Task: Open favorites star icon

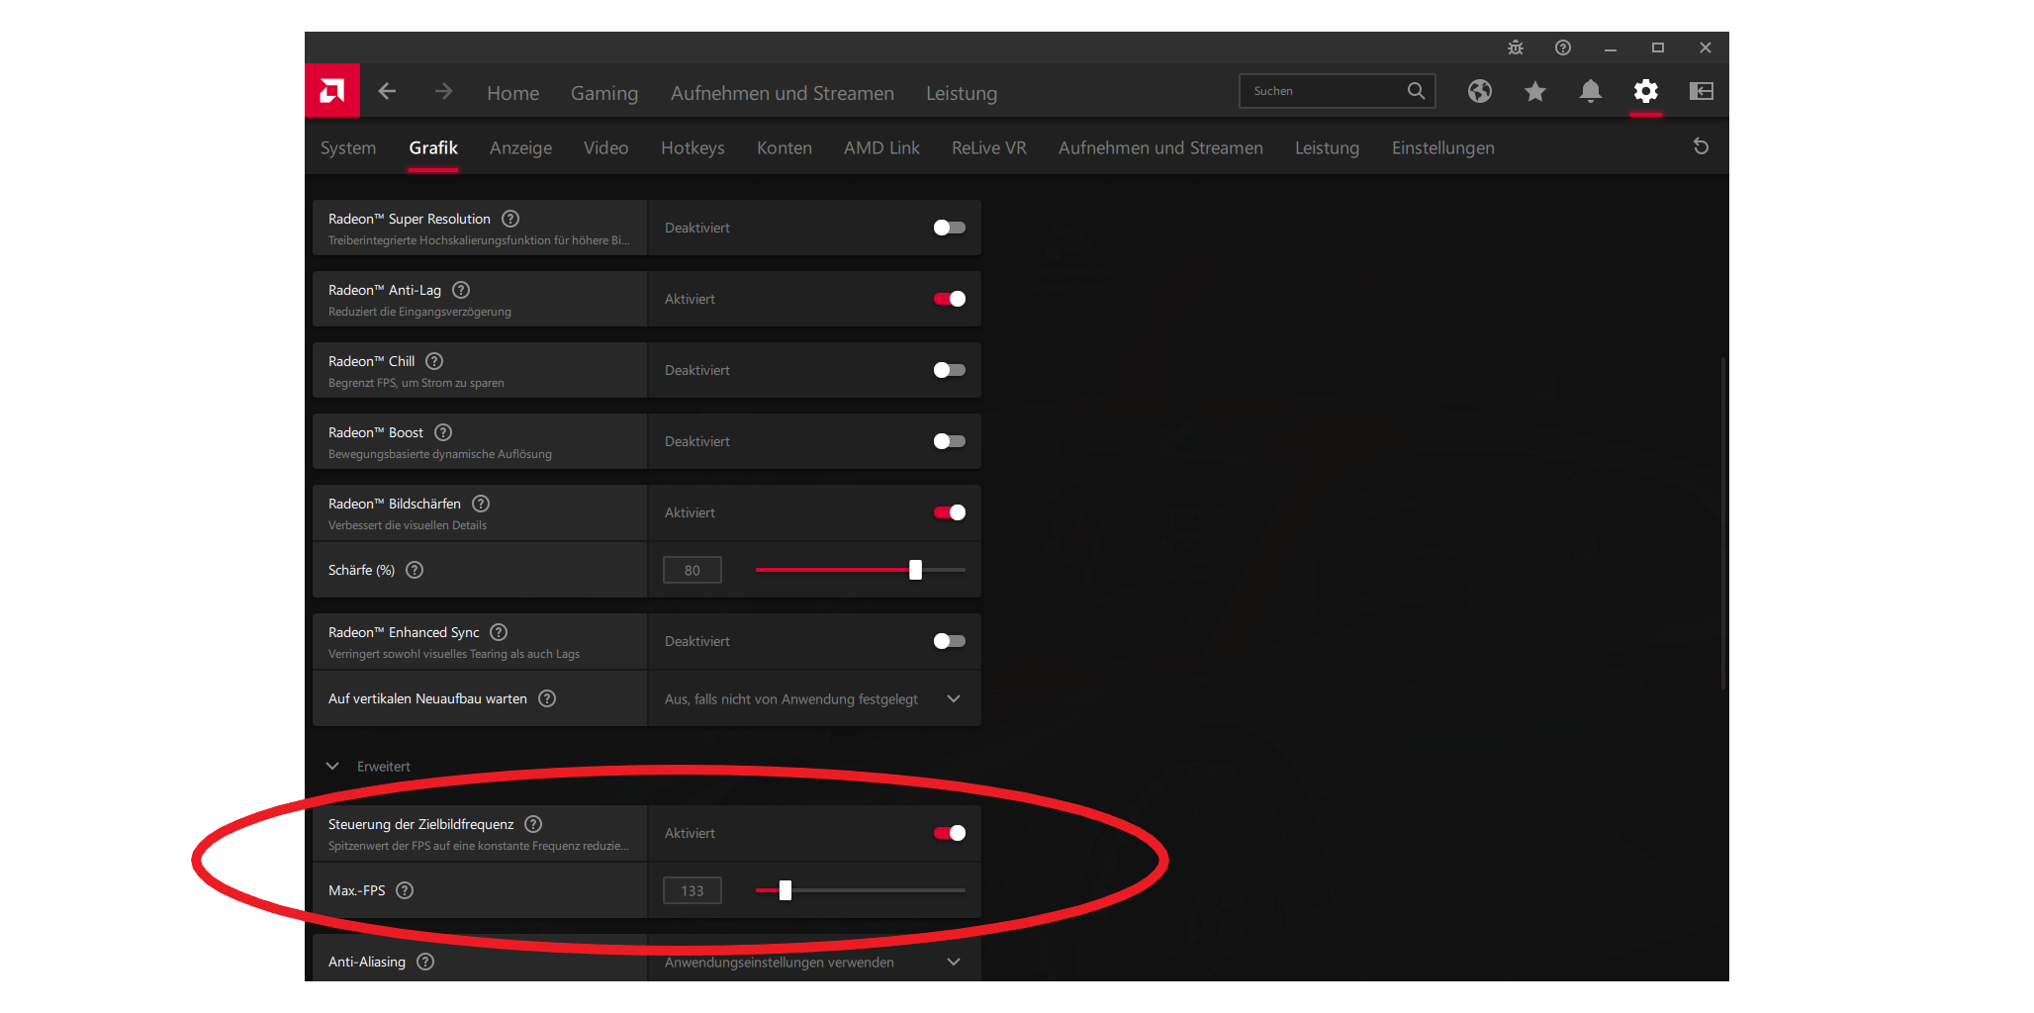Action: [1534, 91]
